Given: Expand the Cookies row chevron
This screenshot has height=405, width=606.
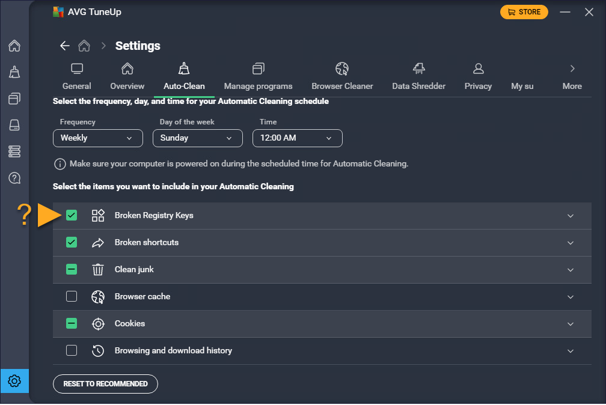Looking at the screenshot, I should click(x=571, y=324).
